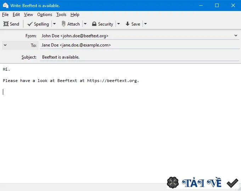
Task: Click the message body text area
Action: (x=120, y=123)
